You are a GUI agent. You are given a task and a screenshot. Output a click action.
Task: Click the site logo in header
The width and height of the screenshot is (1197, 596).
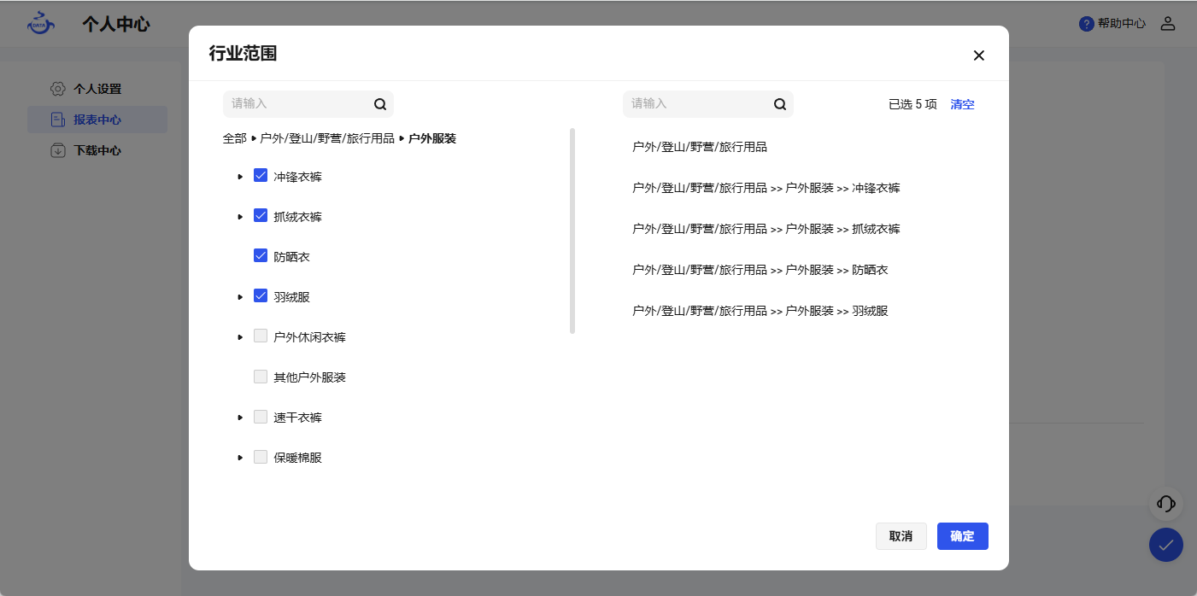pyautogui.click(x=41, y=24)
